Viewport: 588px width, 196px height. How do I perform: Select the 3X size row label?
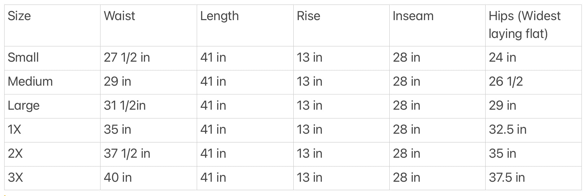15,178
